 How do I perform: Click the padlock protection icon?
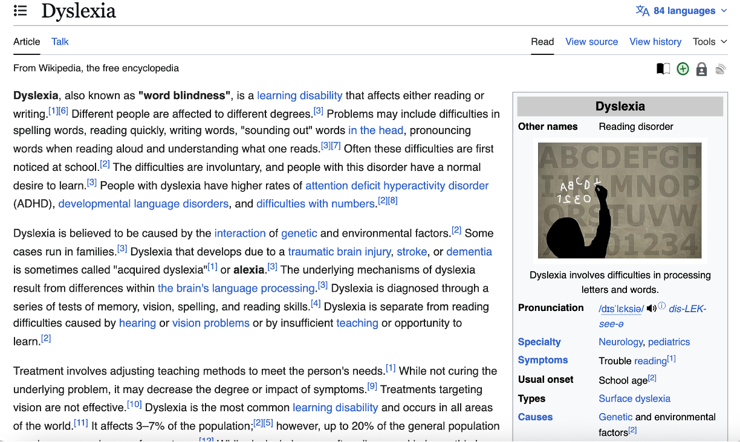[x=701, y=69]
